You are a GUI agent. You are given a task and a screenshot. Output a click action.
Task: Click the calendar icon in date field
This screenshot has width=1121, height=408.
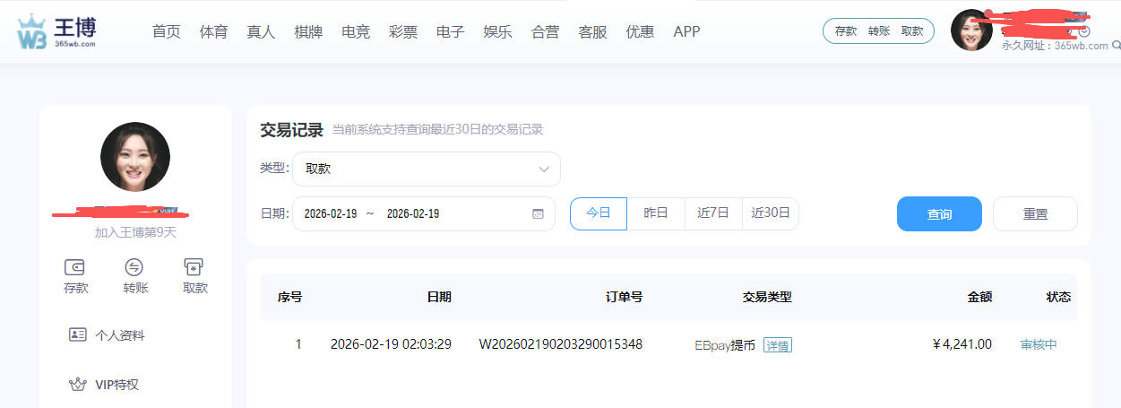coord(538,214)
